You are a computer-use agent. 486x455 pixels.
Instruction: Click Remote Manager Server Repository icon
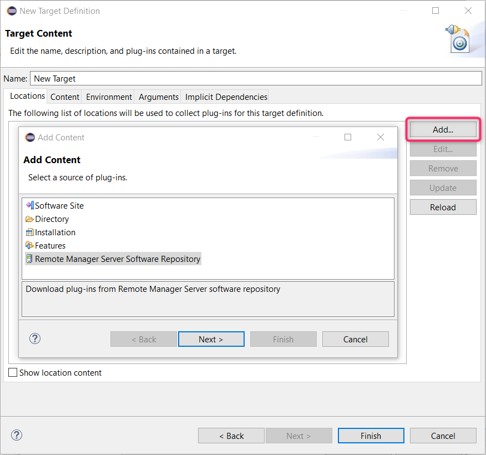(x=30, y=259)
